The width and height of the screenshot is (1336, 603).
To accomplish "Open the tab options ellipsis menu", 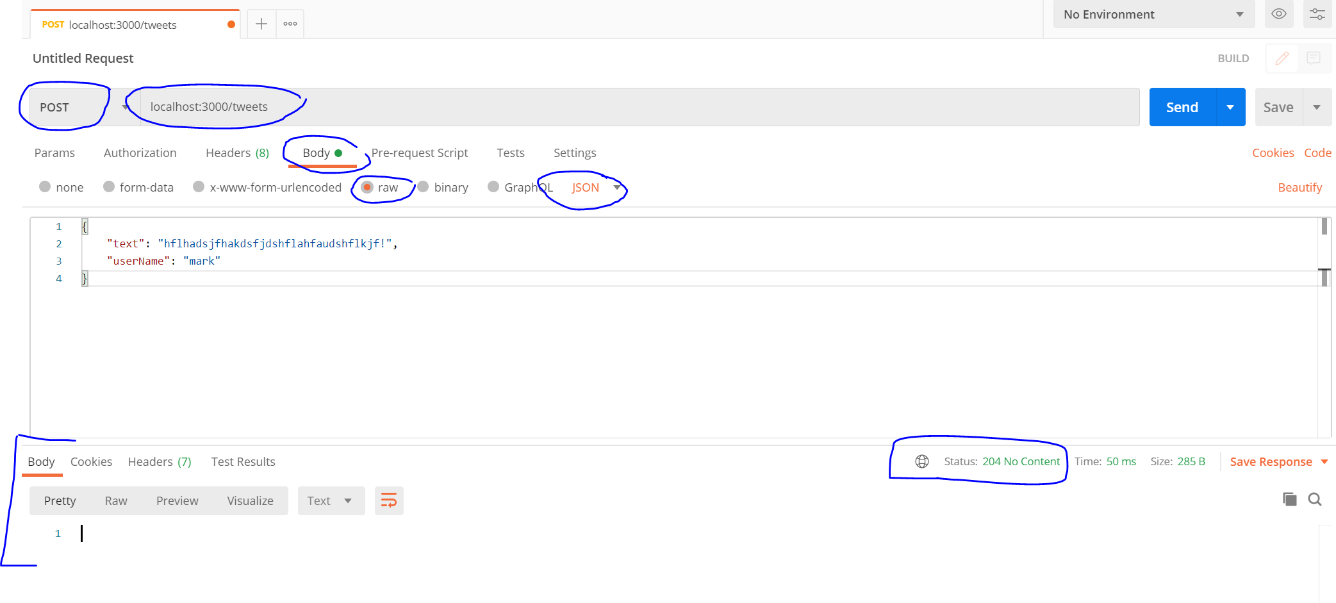I will [x=290, y=24].
